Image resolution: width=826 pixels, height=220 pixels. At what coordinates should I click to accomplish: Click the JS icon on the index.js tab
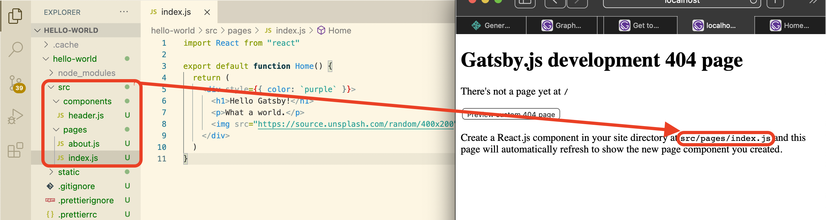(153, 12)
